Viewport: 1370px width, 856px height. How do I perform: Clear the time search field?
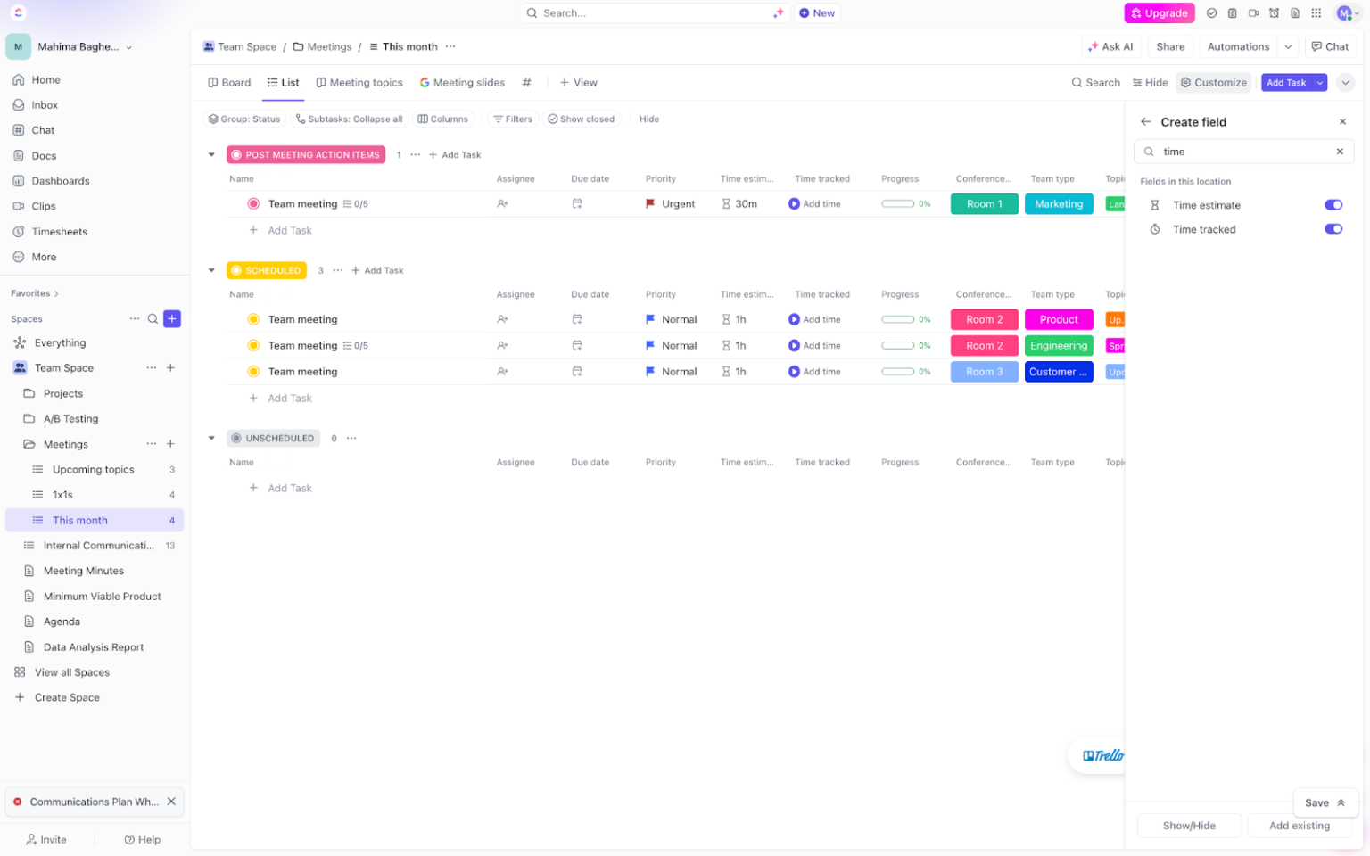[x=1340, y=152]
